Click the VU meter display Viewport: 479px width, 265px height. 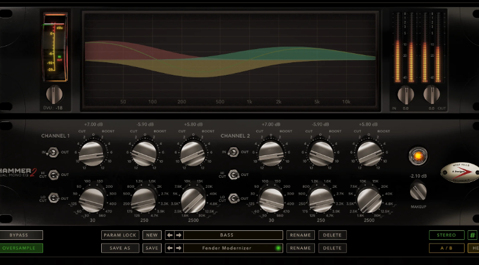pyautogui.click(x=55, y=47)
